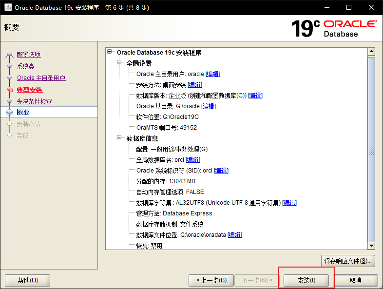This screenshot has width=383, height=289.
Task: Open the Oracle 主目录用户 step
Action: coord(41,78)
